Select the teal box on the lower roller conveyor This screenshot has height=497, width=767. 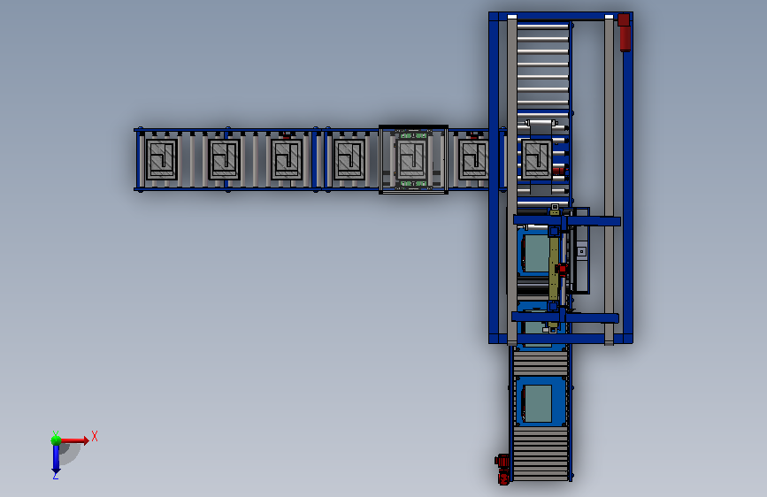click(x=538, y=403)
